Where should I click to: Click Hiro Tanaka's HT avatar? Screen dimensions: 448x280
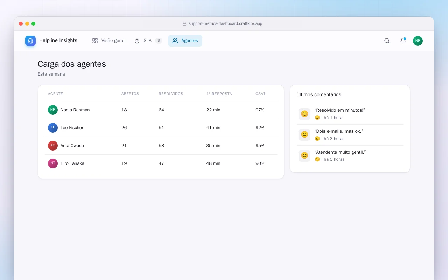(x=53, y=163)
